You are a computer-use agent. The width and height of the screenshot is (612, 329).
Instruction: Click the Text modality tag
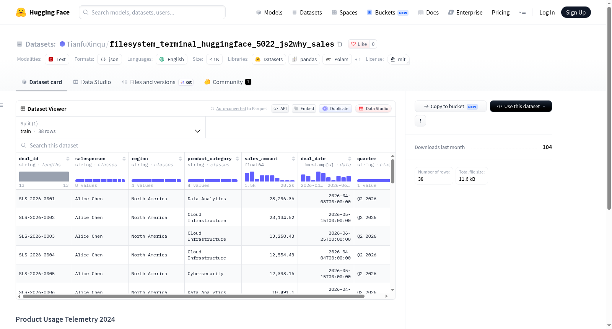57,59
